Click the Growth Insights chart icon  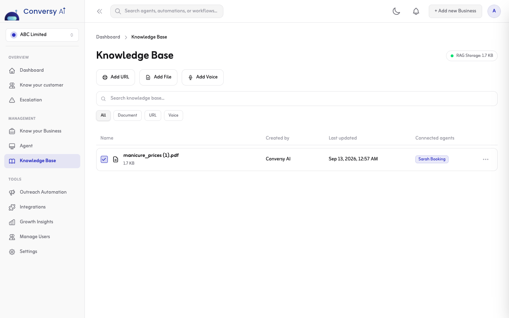(12, 222)
